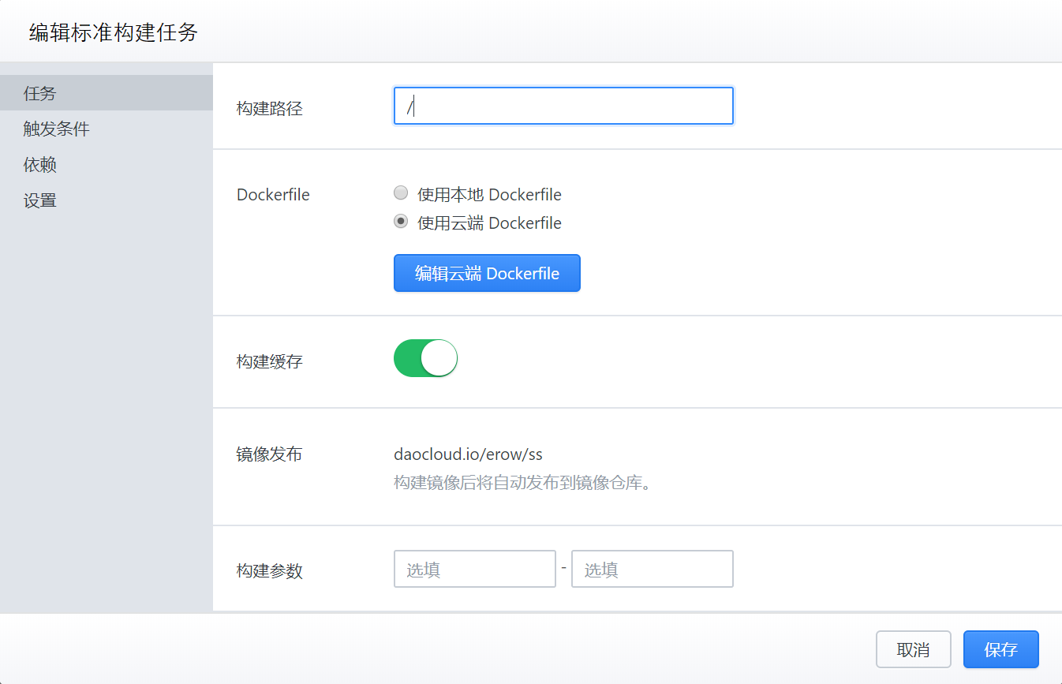Toggle the 构建缓存 switch off
Screen dimensions: 1062x684
pyautogui.click(x=425, y=358)
